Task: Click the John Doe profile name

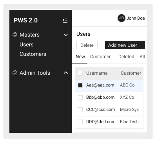Action: click(136, 18)
